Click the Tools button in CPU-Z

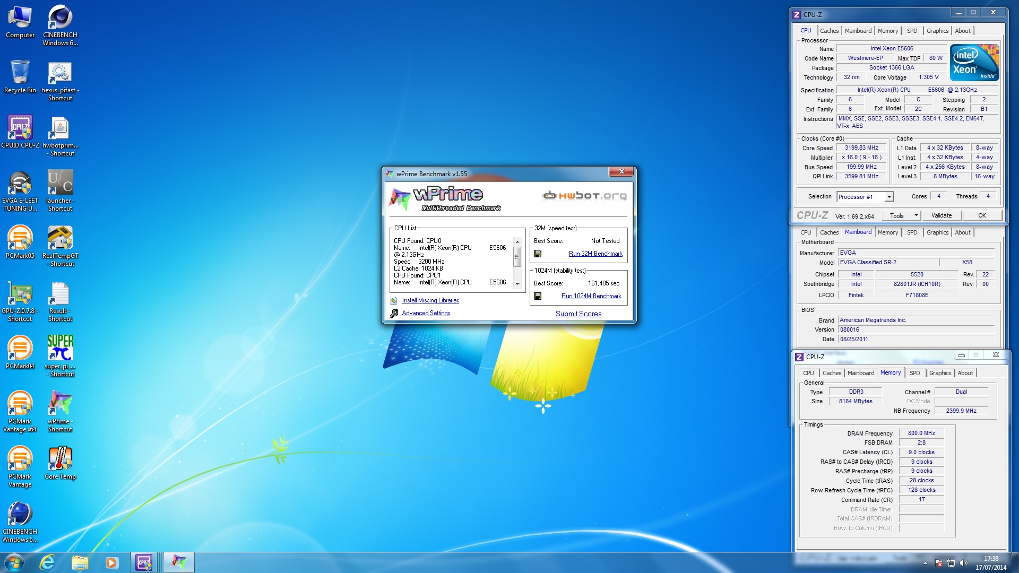897,215
